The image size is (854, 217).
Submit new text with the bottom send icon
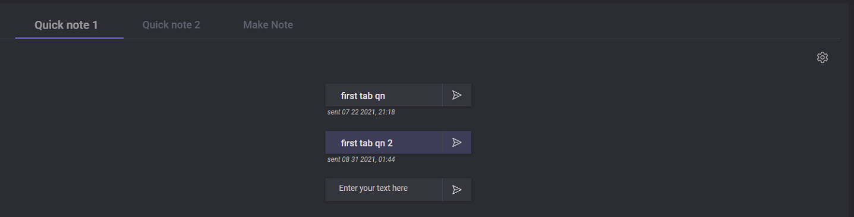click(x=456, y=190)
